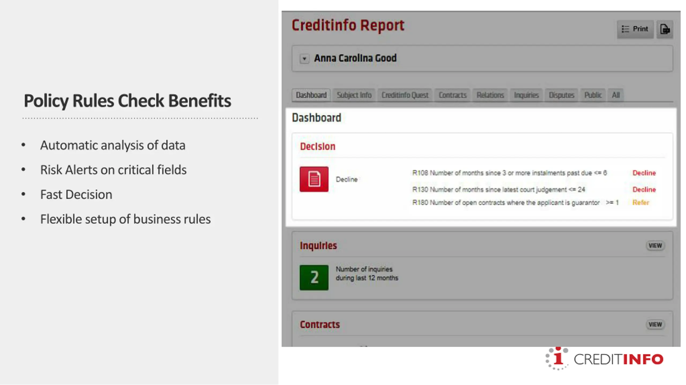Select the All tab

(616, 95)
